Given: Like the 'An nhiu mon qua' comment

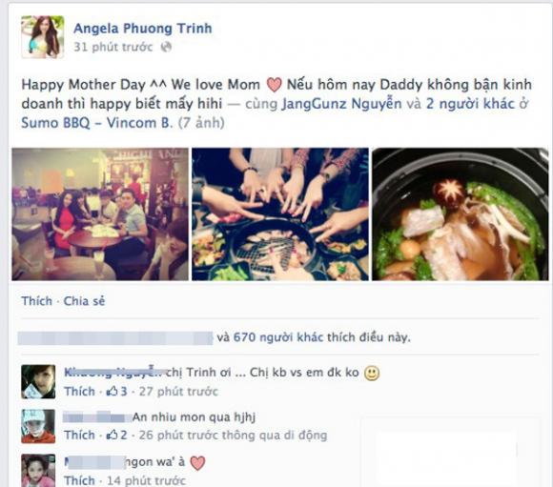Looking at the screenshot, I should 79,436.
